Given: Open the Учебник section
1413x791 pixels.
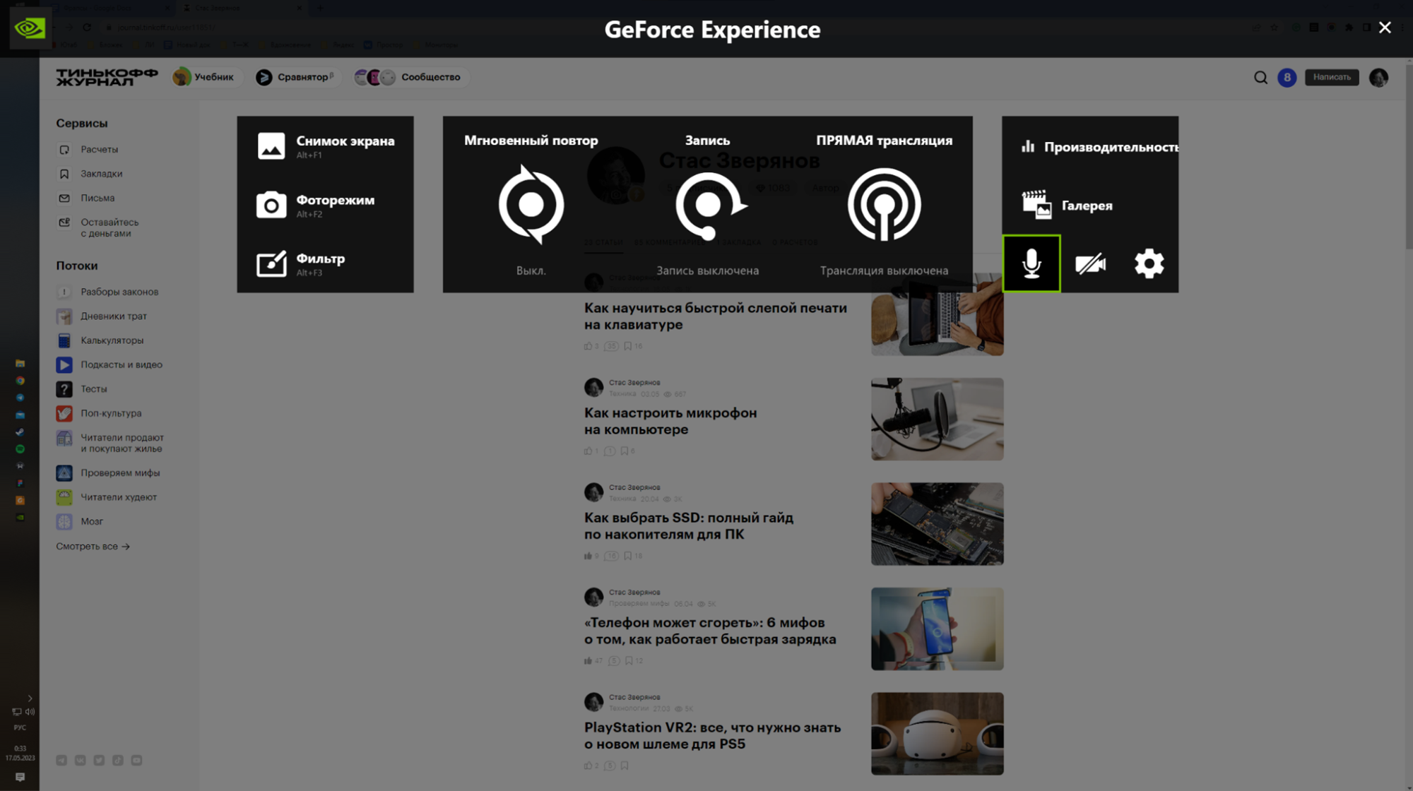Looking at the screenshot, I should click(203, 77).
